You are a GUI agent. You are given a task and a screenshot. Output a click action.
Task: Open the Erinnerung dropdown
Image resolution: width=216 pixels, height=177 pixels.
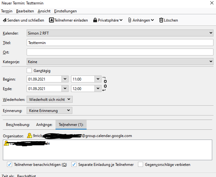pyautogui.click(x=49, y=110)
